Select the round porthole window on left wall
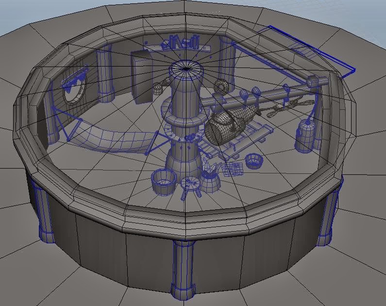 pos(75,91)
